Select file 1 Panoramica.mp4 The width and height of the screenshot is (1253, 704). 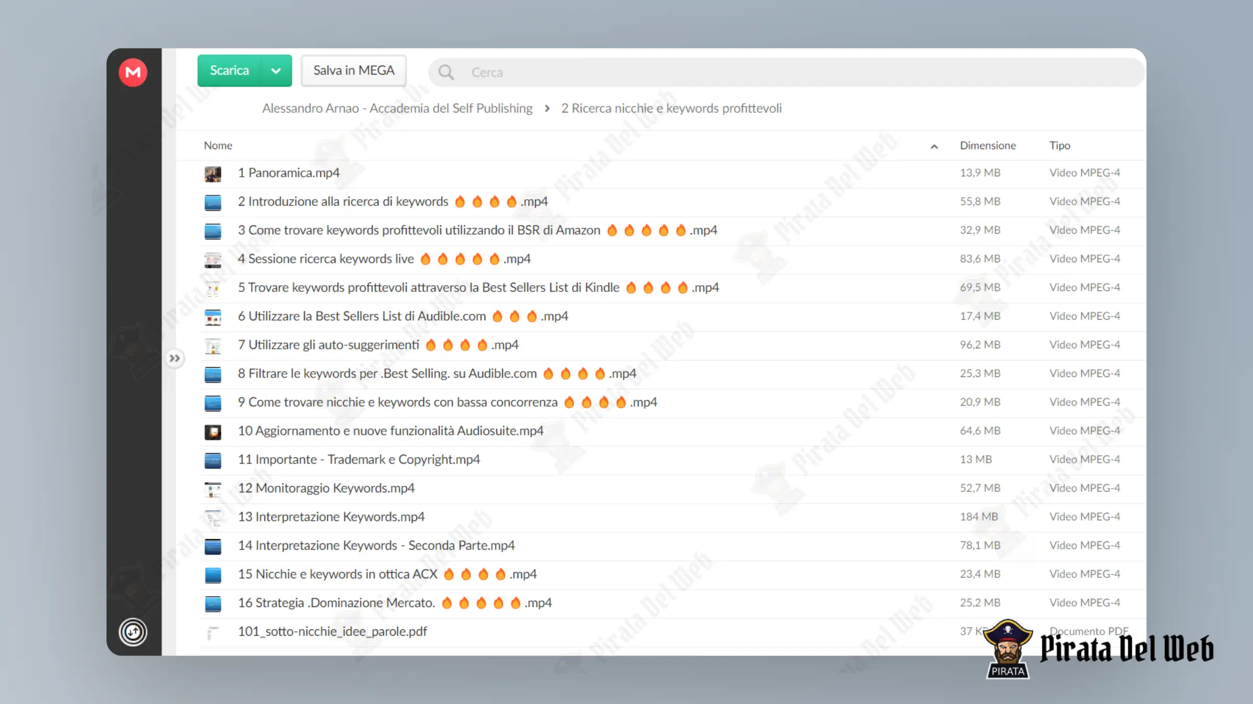[x=289, y=173]
